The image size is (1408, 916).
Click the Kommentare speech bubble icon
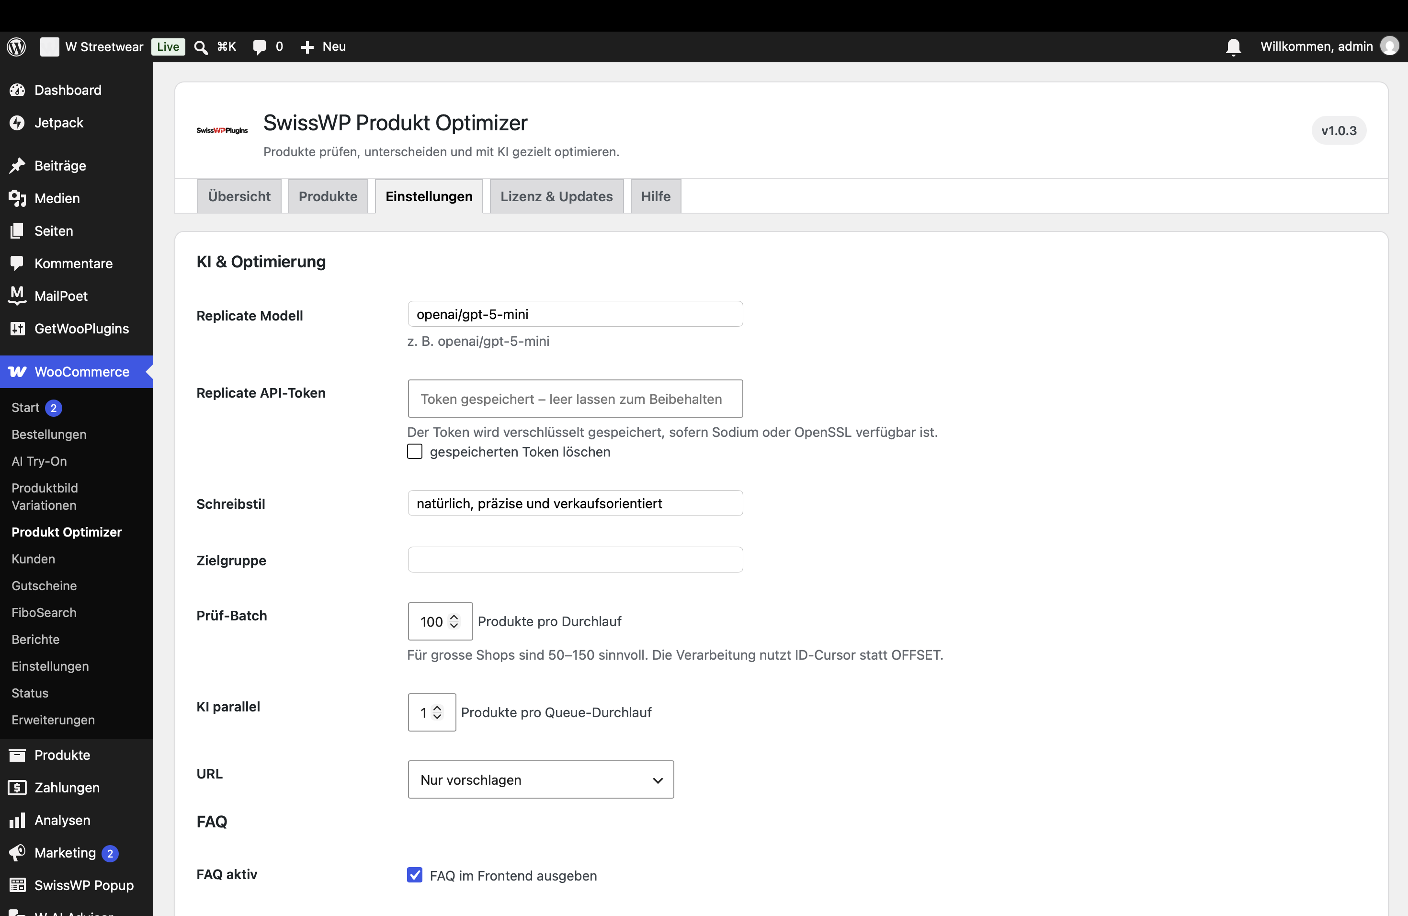click(17, 263)
